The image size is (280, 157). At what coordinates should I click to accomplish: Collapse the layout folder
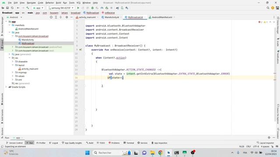(13, 65)
